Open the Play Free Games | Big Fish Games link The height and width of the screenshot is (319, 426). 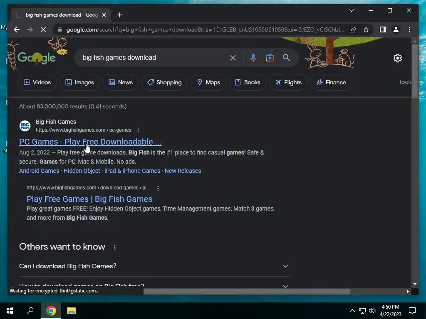click(x=89, y=199)
